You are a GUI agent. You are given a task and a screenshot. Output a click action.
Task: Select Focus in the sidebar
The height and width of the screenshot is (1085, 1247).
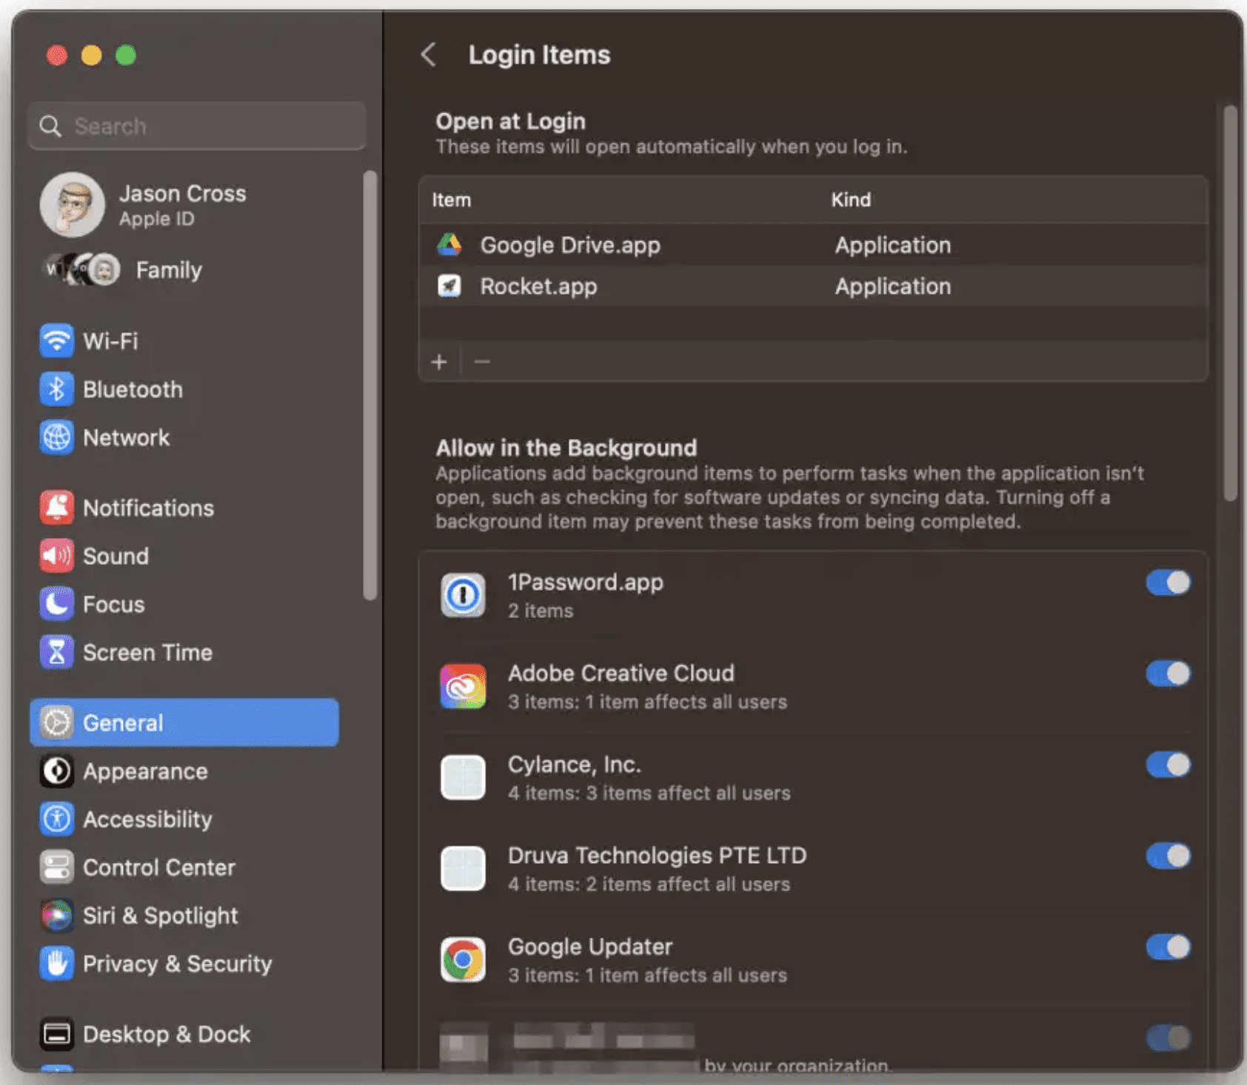click(184, 604)
